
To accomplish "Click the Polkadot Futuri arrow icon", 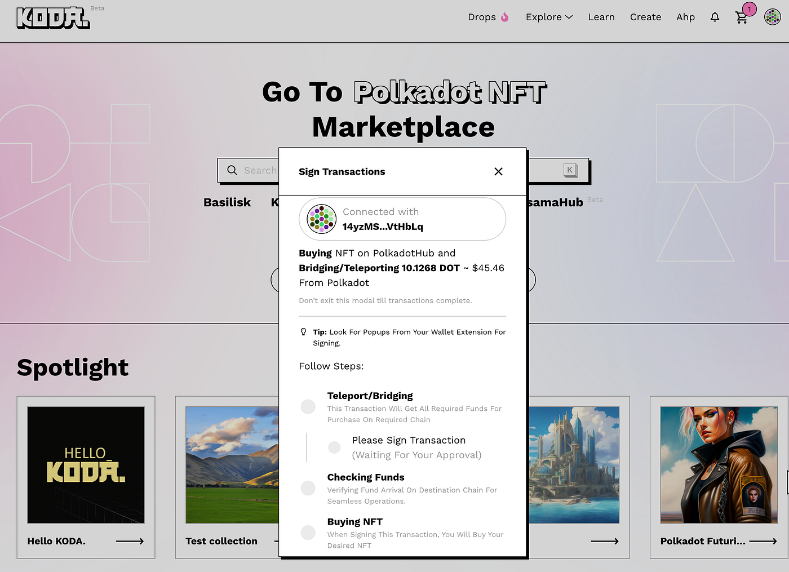I will pyautogui.click(x=763, y=541).
